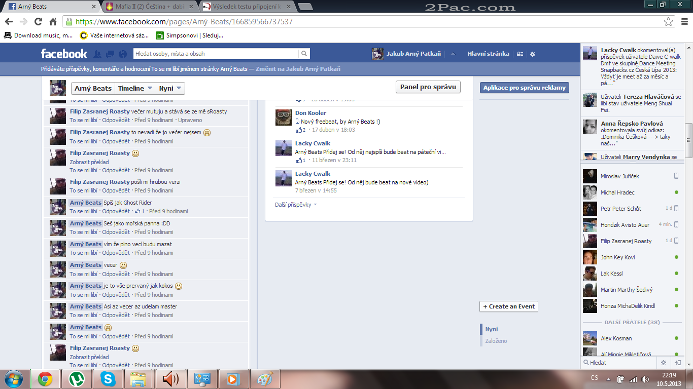Jump to Založeno in the timeline navigator
The image size is (693, 389).
coord(496,341)
